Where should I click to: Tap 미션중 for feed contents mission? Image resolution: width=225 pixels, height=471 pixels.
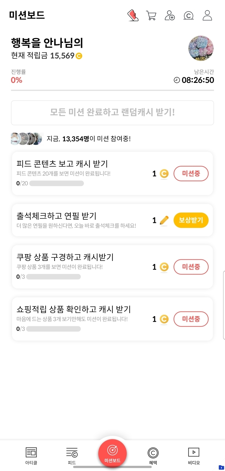191,173
